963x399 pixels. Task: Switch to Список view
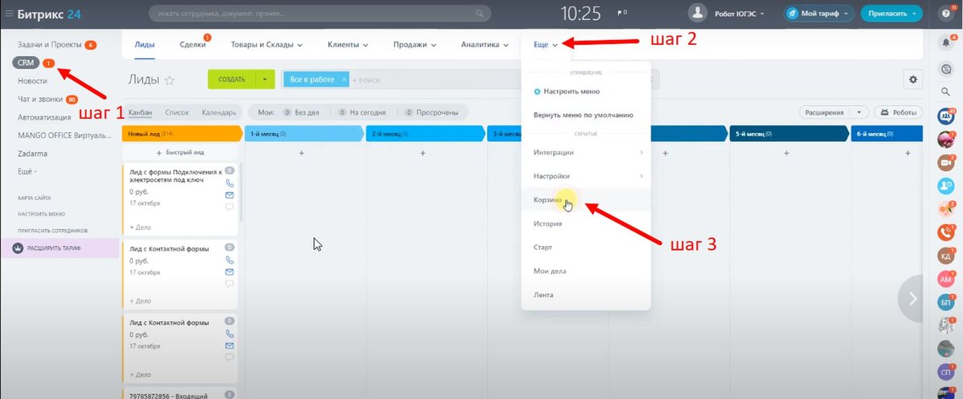177,113
